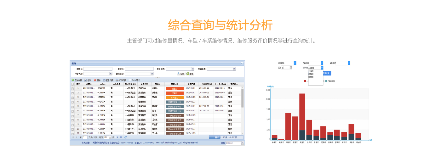Select second option in open 统计维度 list
This screenshot has height=156, width=441.
(311, 74)
